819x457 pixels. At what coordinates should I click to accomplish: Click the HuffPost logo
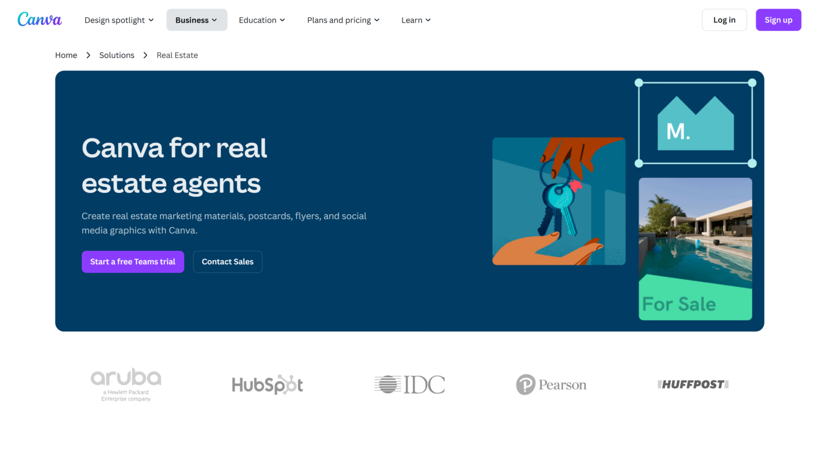point(693,385)
